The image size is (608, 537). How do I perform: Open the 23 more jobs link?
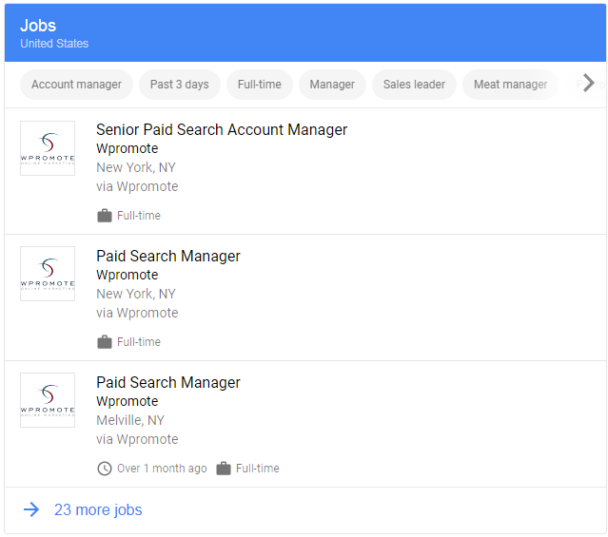[98, 509]
